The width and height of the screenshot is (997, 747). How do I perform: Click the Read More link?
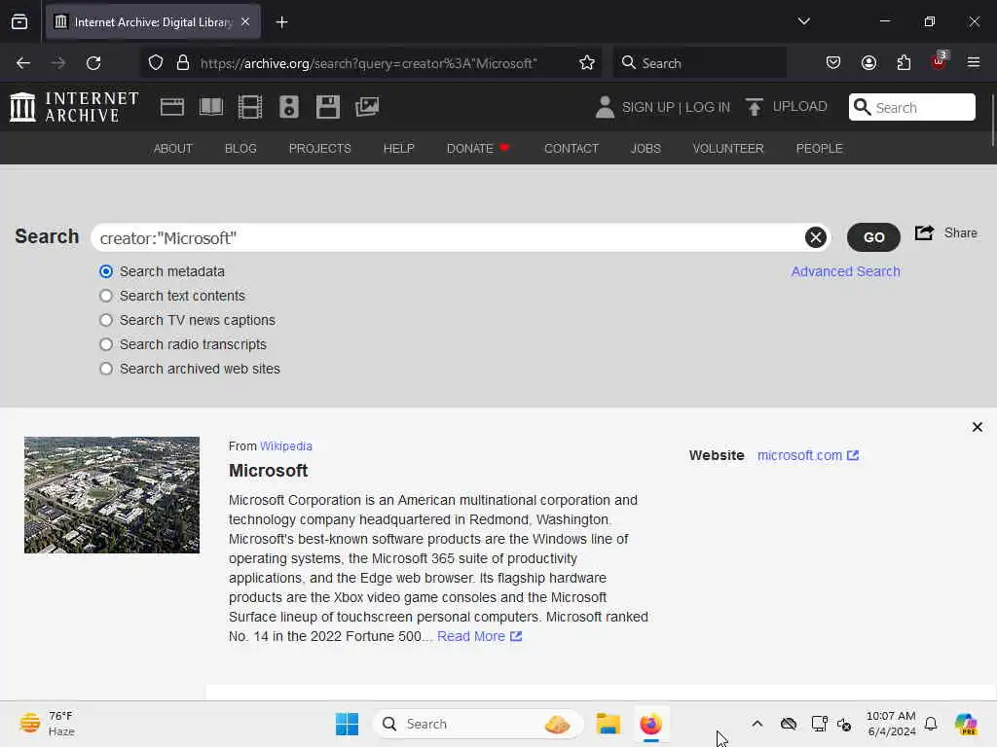[479, 636]
